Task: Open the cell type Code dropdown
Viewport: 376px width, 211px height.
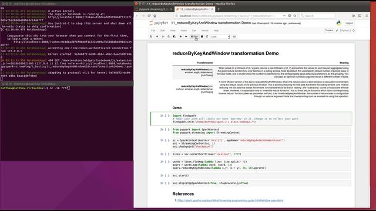Action: (220, 36)
